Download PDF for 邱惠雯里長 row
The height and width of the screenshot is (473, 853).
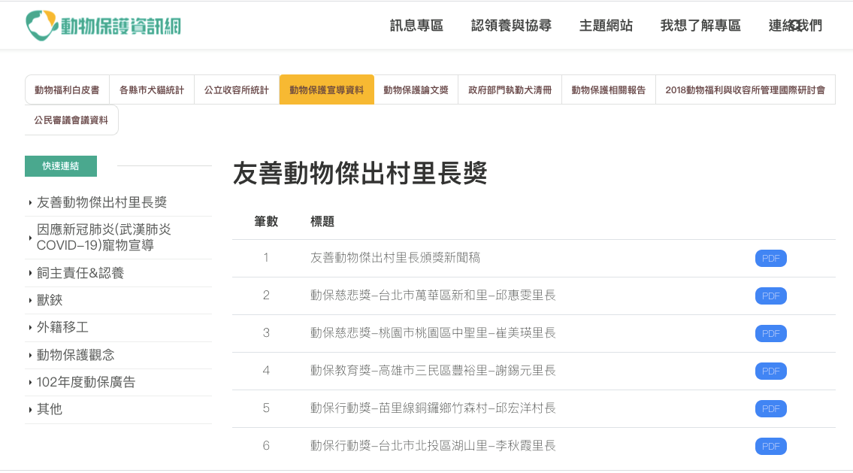click(771, 296)
